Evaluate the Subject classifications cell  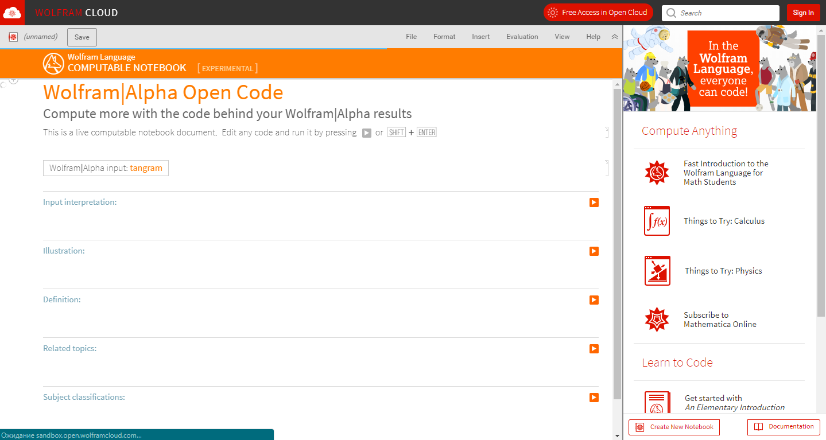(594, 398)
